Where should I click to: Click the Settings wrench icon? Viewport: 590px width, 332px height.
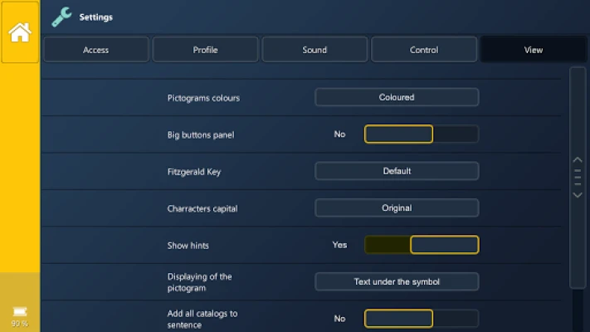pos(61,17)
